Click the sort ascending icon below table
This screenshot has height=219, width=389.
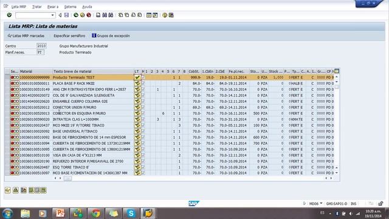[x=16, y=190]
